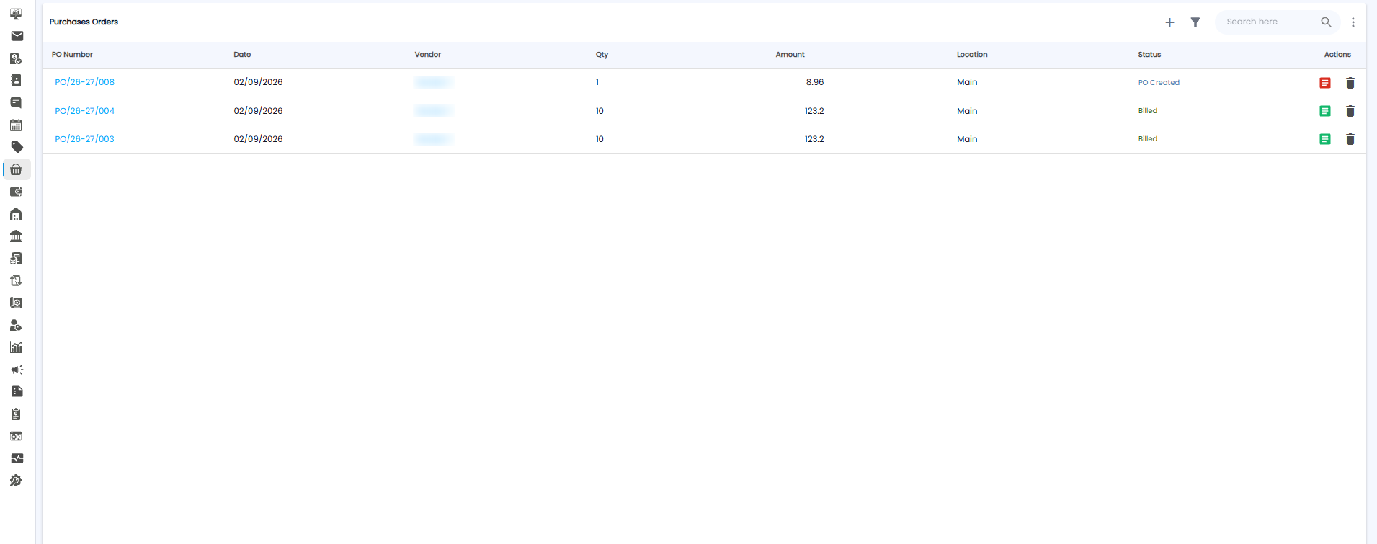This screenshot has width=1377, height=544.
Task: Click the Date column header
Action: pyautogui.click(x=242, y=55)
